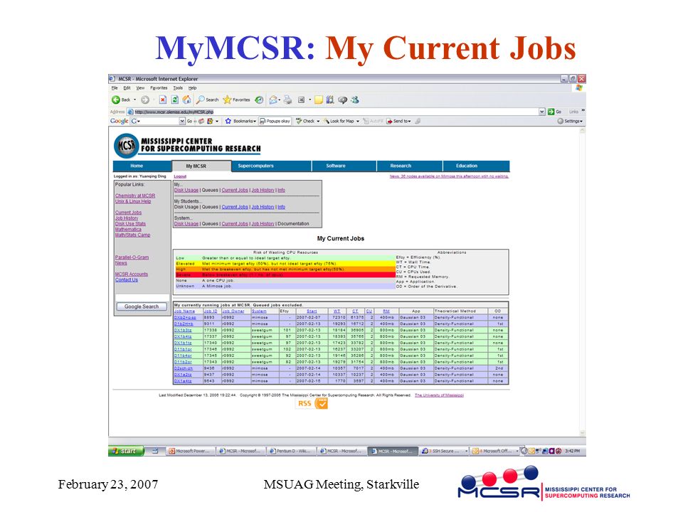Click the Edit page icon in toolbar
The image size is (683, 512).
pyautogui.click(x=301, y=100)
